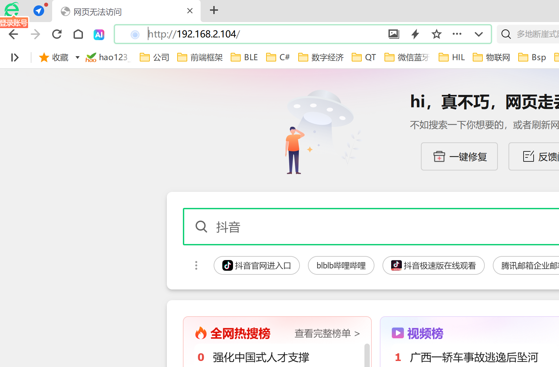Open the vertical dots menu beside suggestions
The image size is (559, 367).
196,265
